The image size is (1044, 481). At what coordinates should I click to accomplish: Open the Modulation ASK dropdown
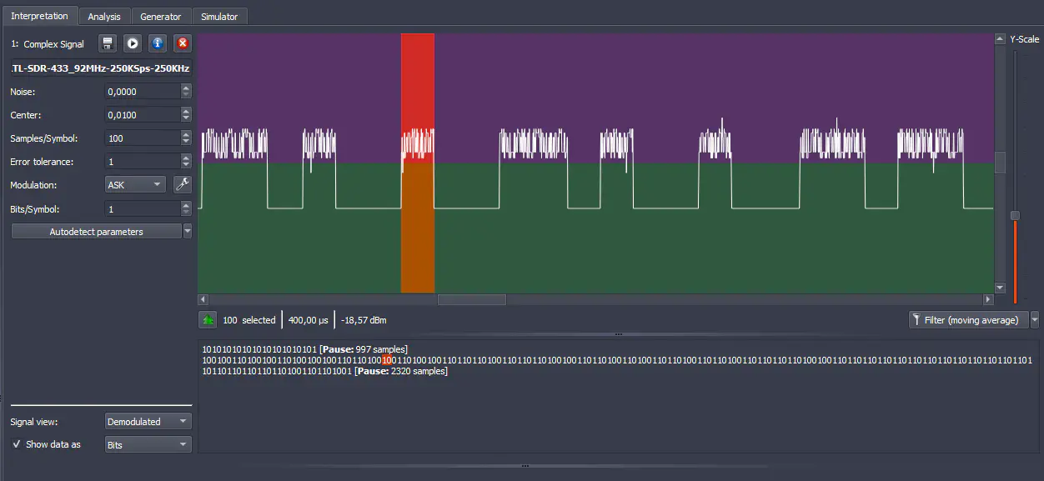(135, 185)
